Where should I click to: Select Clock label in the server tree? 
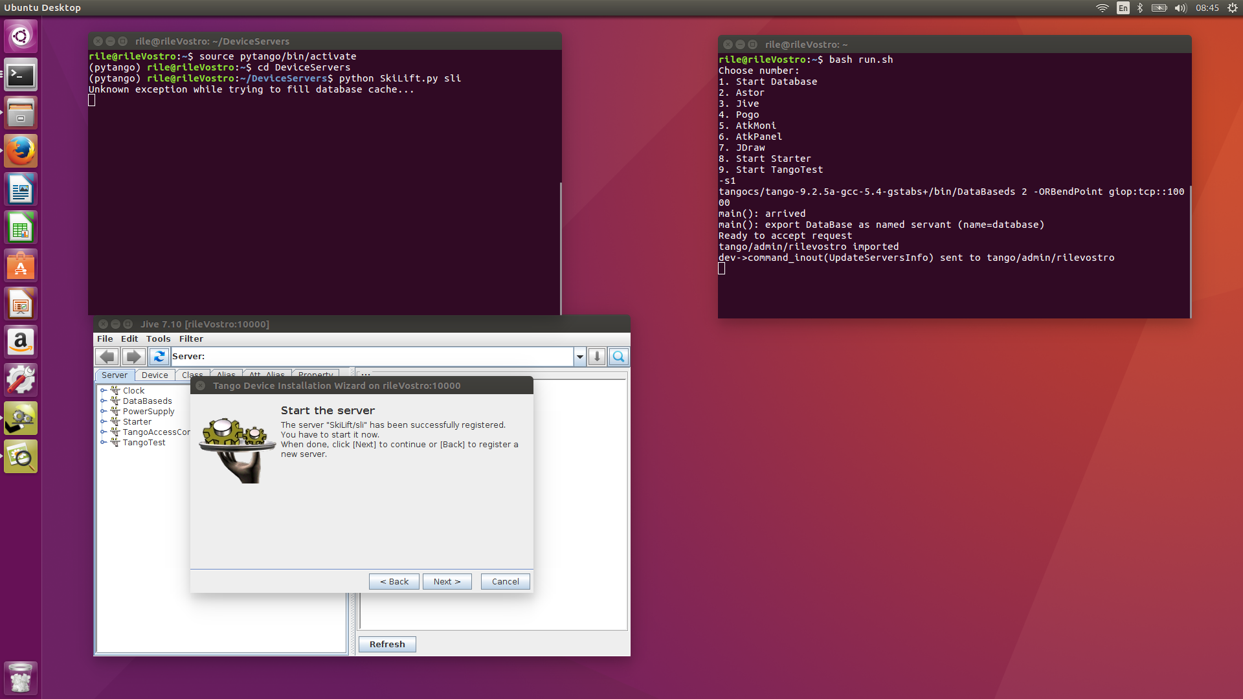pos(134,391)
